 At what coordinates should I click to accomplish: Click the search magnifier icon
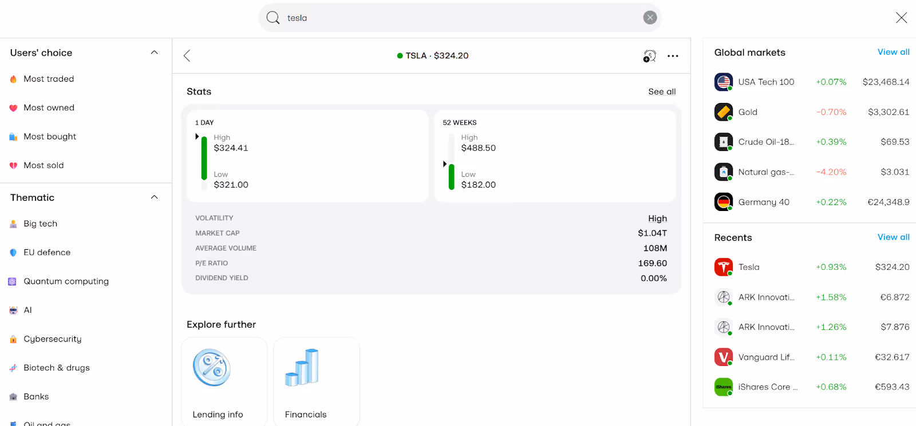(273, 18)
